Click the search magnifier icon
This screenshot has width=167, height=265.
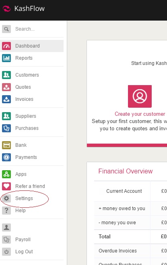pos(6,29)
